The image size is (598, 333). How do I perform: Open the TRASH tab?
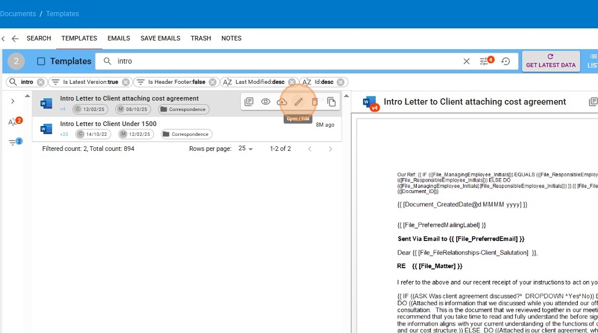[201, 38]
